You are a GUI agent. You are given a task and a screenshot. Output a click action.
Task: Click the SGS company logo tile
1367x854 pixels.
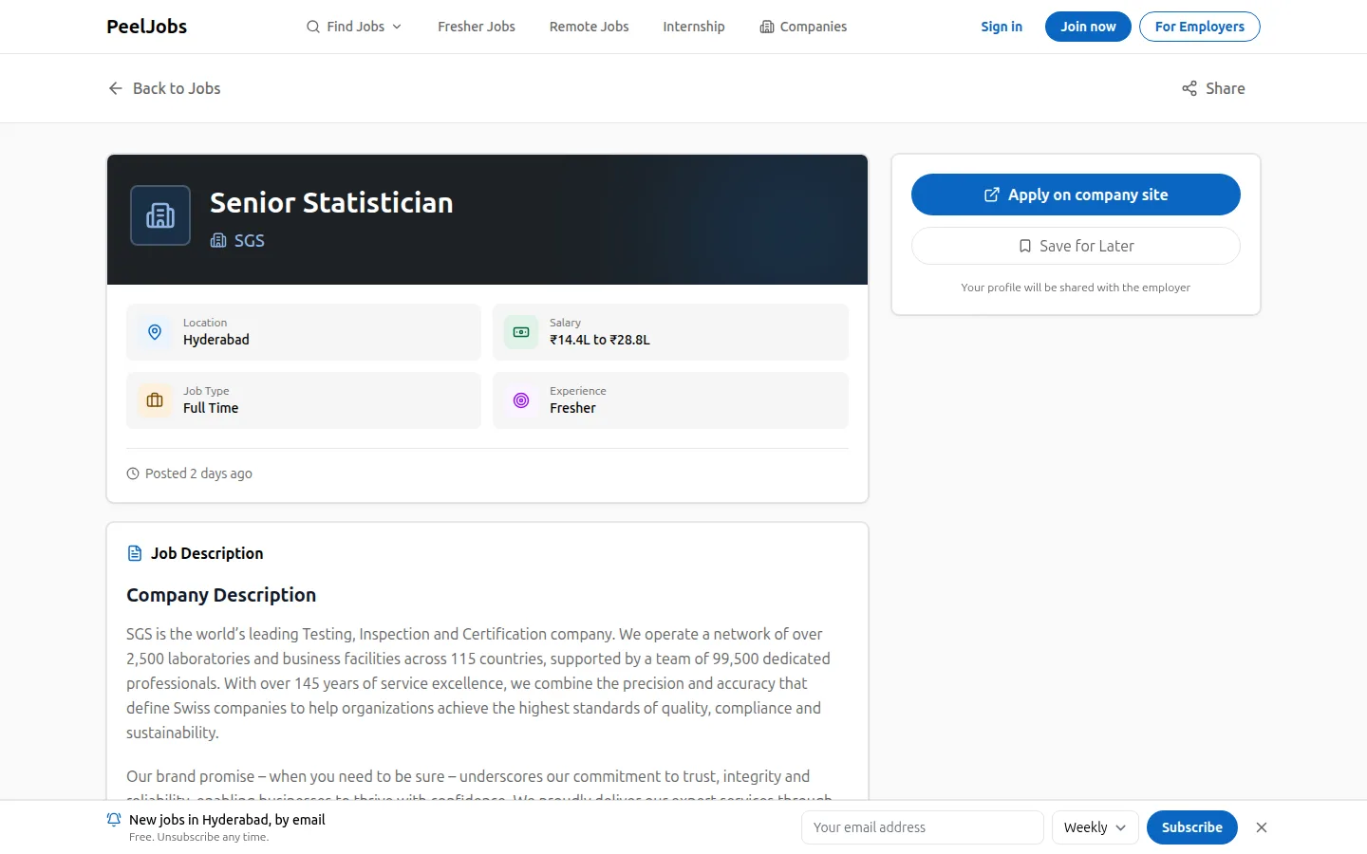(160, 215)
